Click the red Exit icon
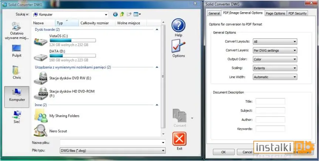319x161 pixels. pos(179,139)
